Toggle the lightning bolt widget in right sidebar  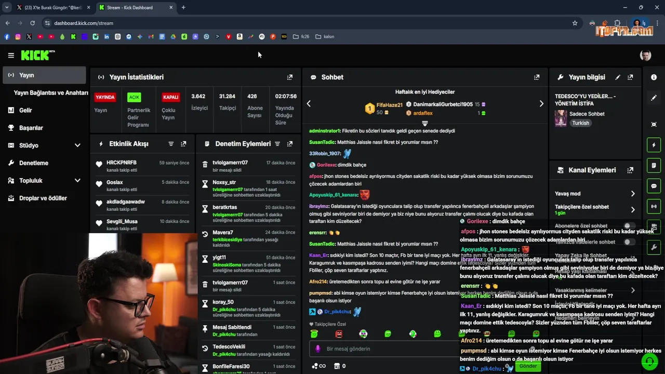[654, 145]
